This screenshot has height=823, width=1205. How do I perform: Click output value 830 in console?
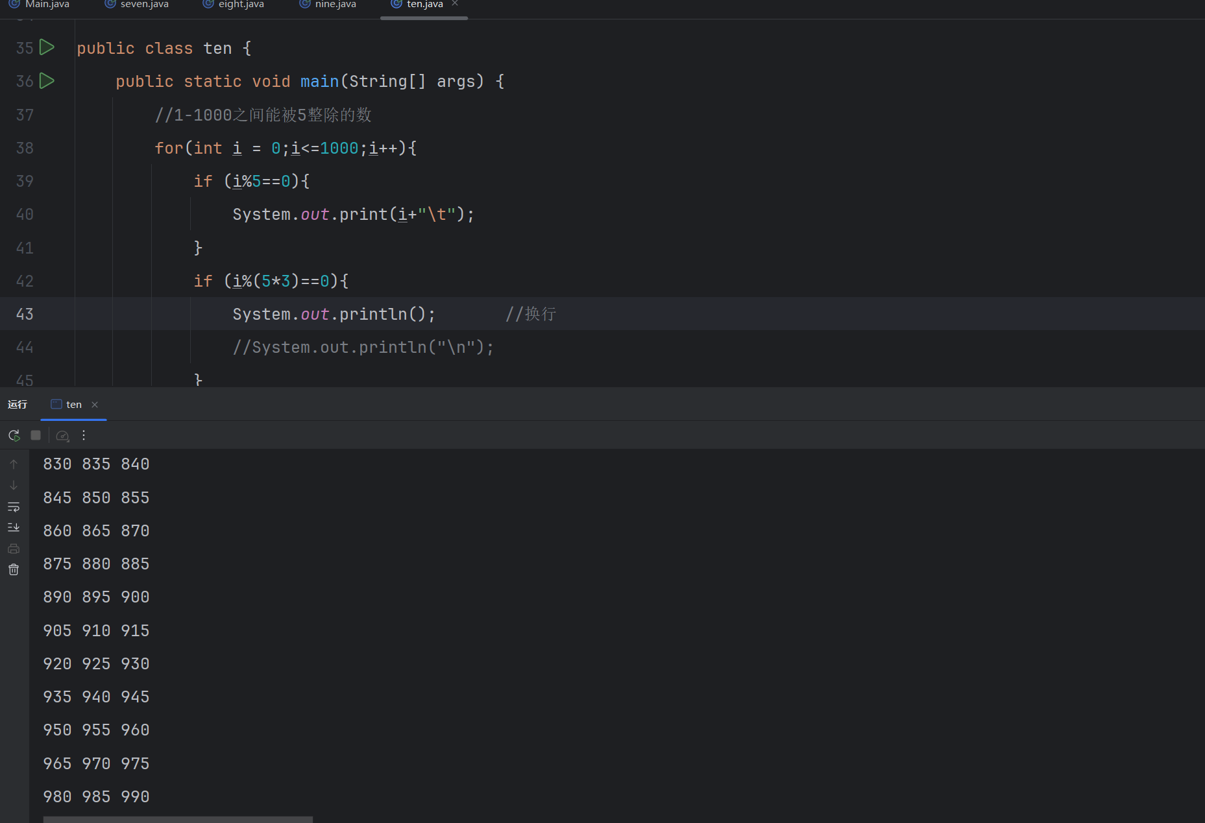pos(57,464)
